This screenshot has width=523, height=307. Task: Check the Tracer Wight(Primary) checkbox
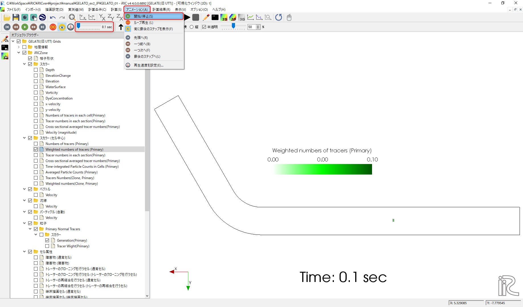47,246
